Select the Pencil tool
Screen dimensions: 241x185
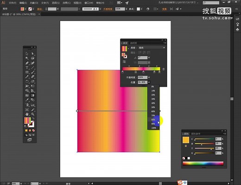pos(27,77)
